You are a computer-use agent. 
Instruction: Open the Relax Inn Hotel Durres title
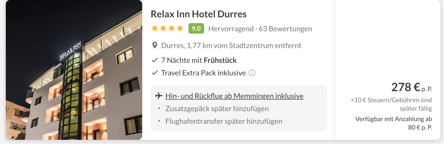[x=199, y=14]
